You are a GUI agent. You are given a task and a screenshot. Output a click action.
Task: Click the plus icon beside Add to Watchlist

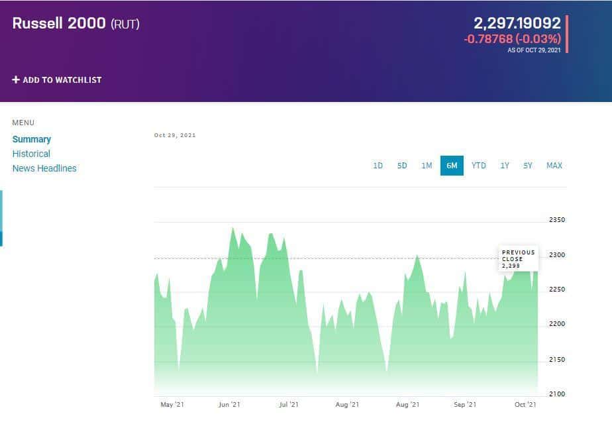point(16,80)
